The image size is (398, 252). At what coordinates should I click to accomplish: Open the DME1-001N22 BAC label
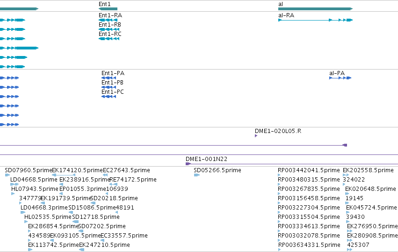coord(207,159)
